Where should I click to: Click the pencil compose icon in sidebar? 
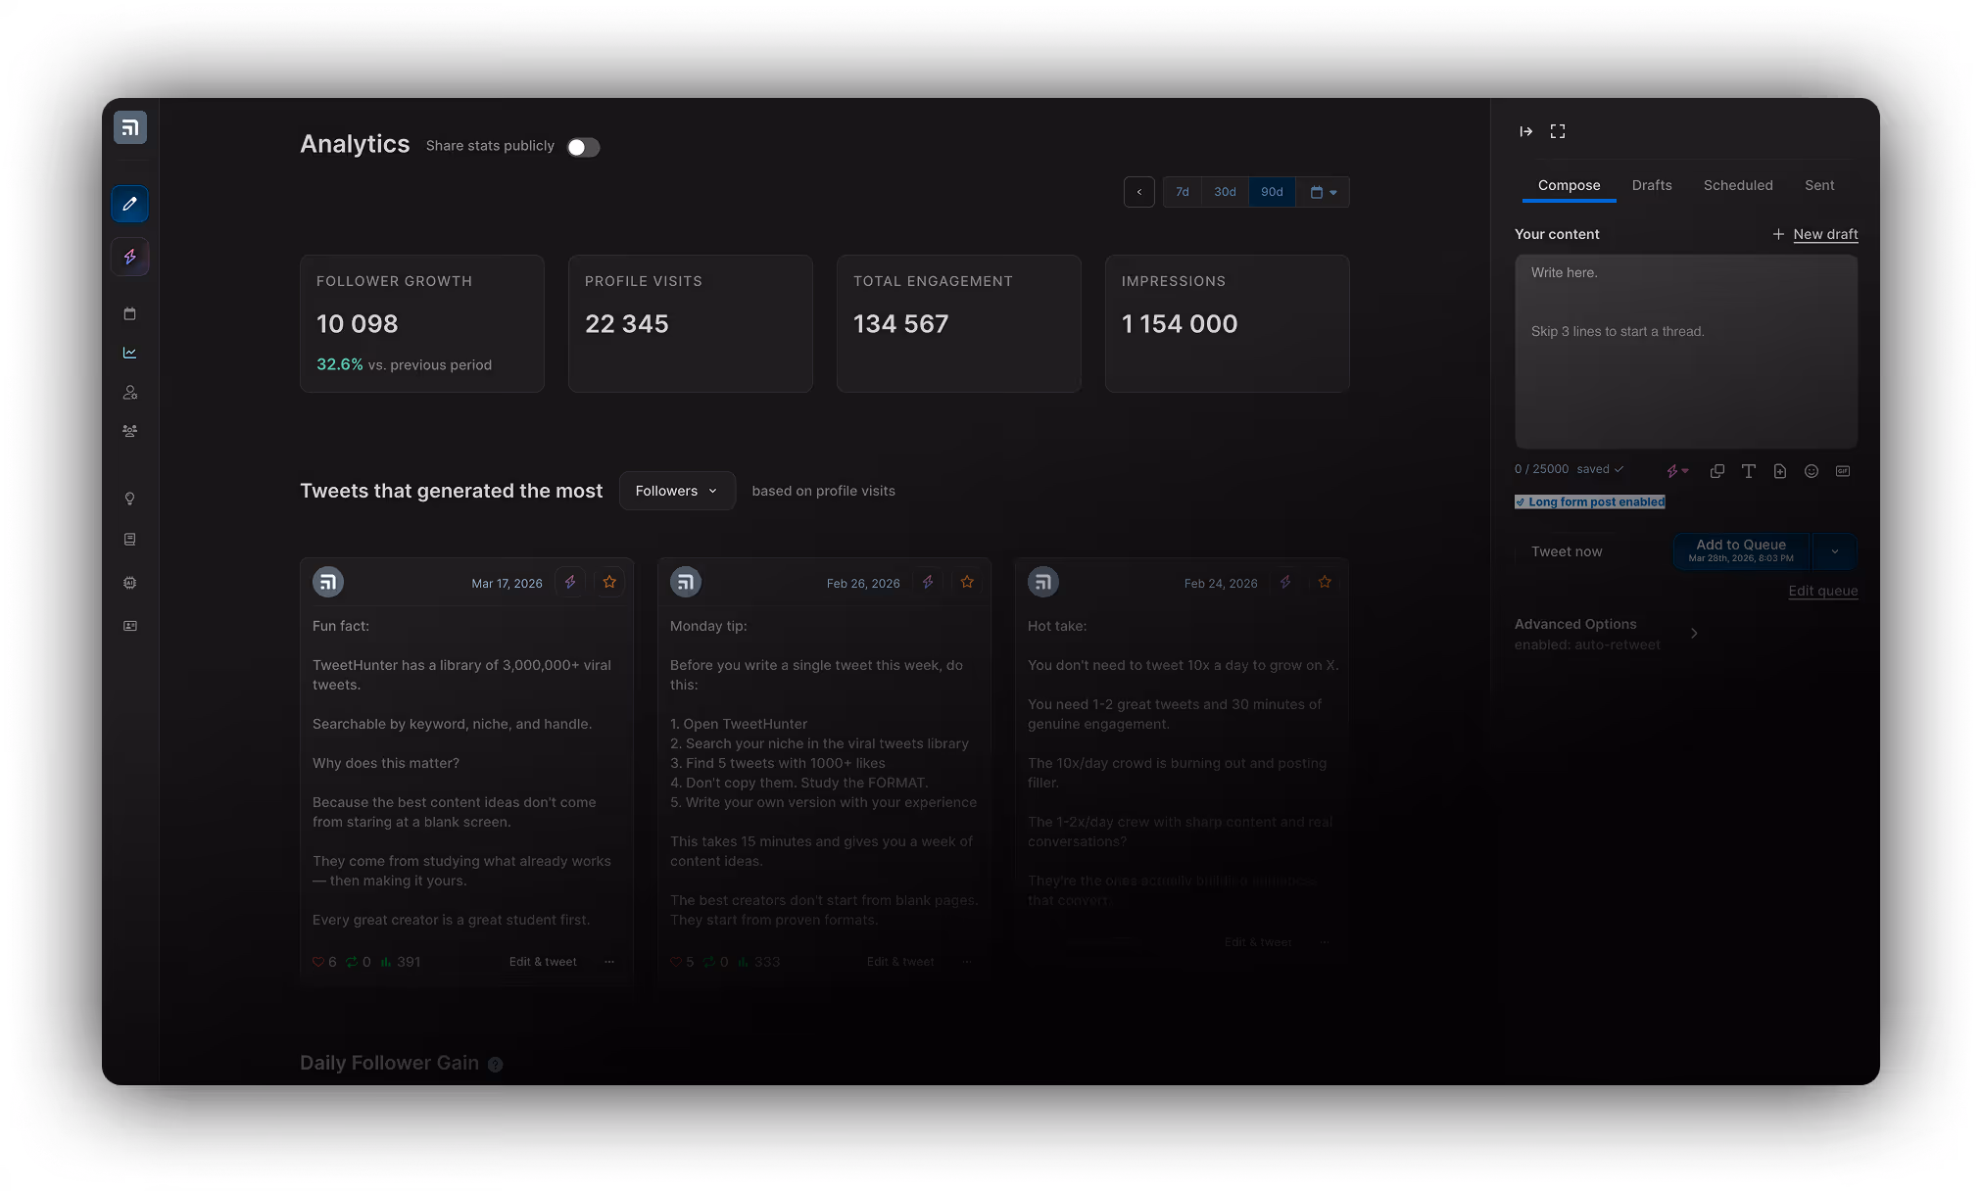point(129,204)
